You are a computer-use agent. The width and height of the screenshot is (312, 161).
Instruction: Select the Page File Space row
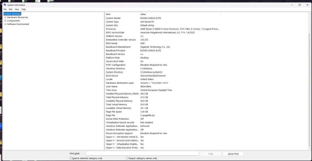(163, 112)
